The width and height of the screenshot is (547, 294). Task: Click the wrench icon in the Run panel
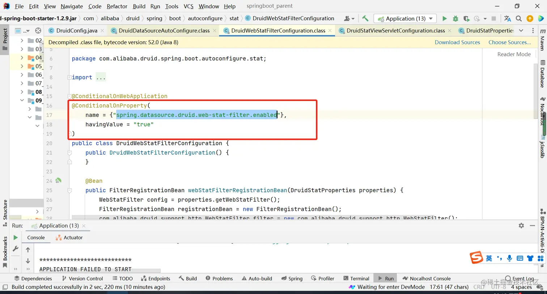point(16,249)
